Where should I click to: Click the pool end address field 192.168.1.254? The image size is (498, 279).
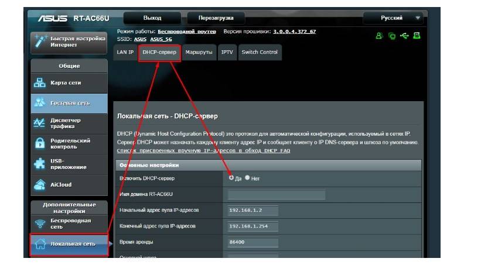coord(253,226)
